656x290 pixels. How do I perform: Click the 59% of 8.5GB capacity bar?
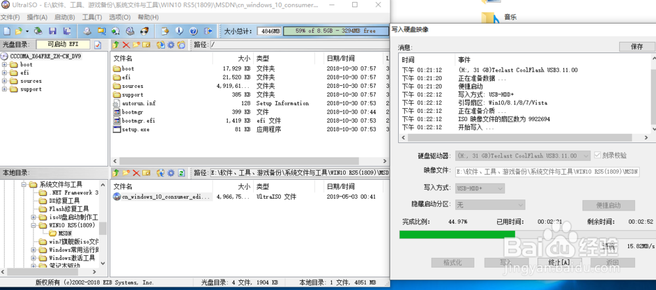335,31
